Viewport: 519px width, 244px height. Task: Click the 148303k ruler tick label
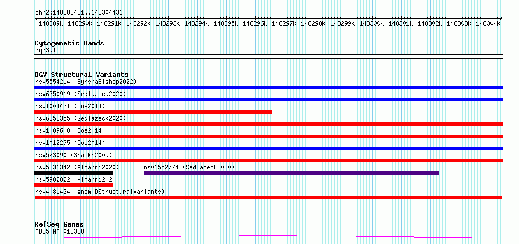tap(459, 24)
